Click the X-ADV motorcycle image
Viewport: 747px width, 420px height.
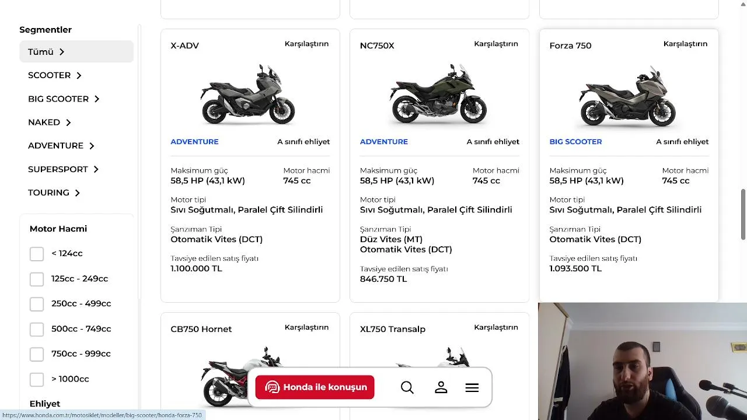click(248, 94)
